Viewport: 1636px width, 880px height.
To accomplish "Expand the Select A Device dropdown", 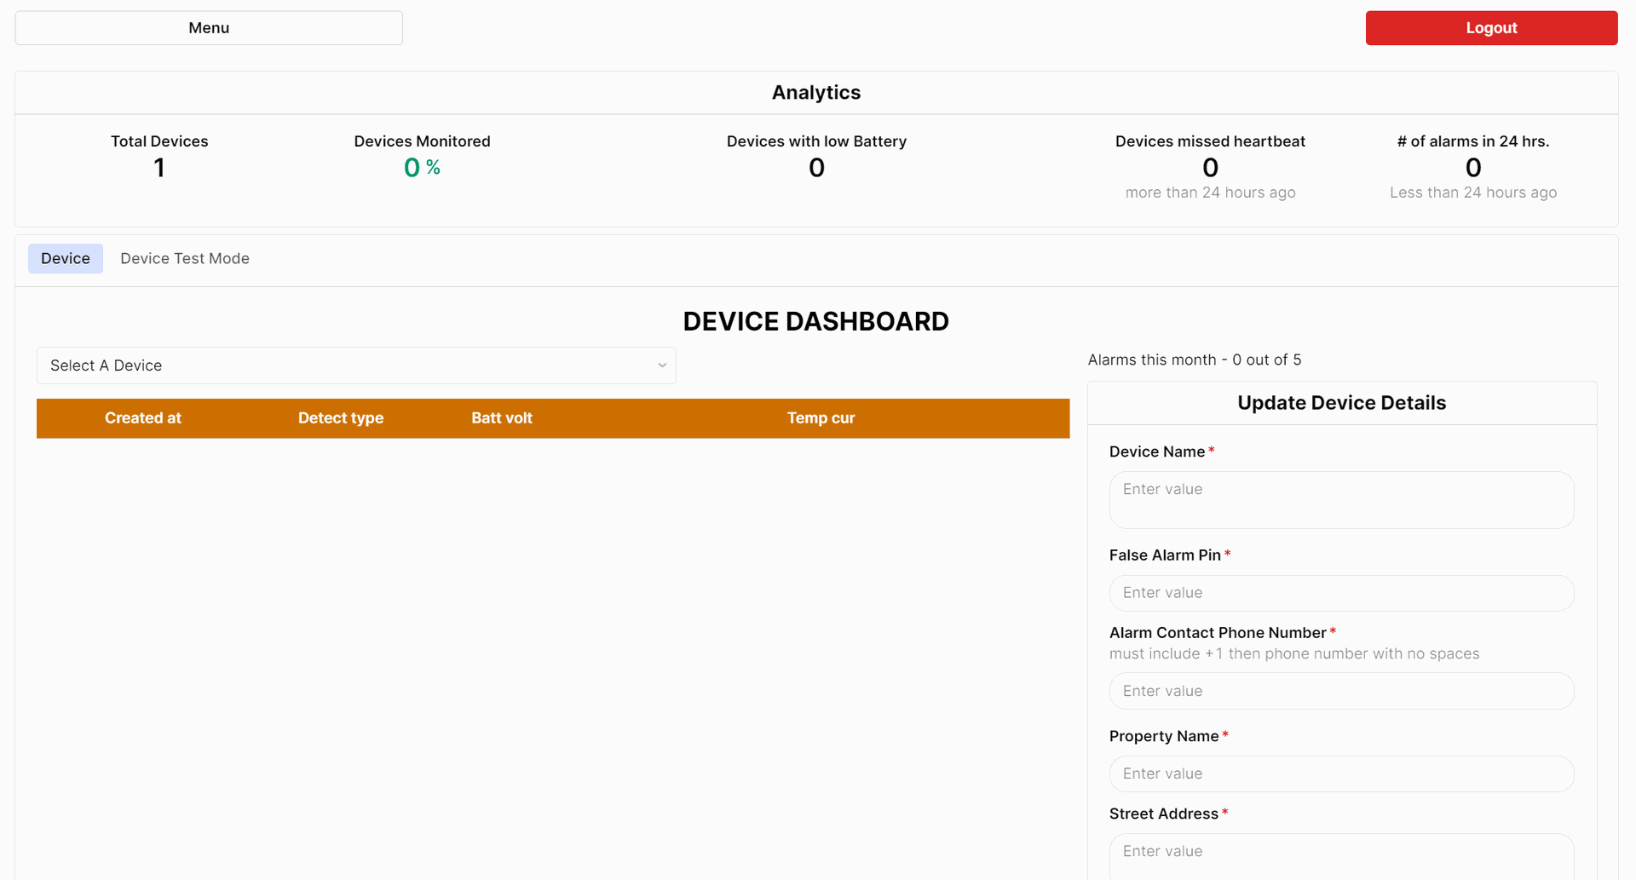I will [x=355, y=365].
